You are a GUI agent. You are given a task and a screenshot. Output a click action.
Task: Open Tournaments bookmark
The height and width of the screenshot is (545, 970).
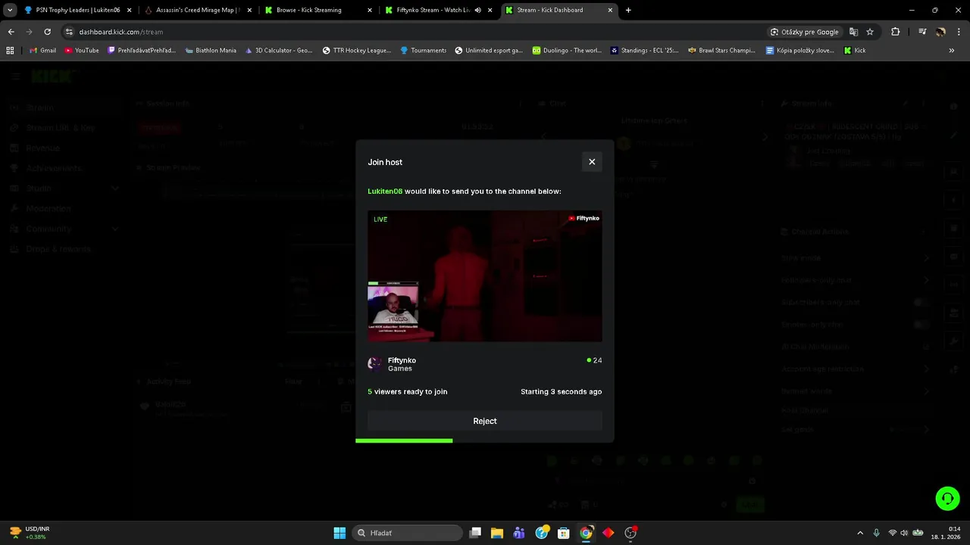(424, 51)
